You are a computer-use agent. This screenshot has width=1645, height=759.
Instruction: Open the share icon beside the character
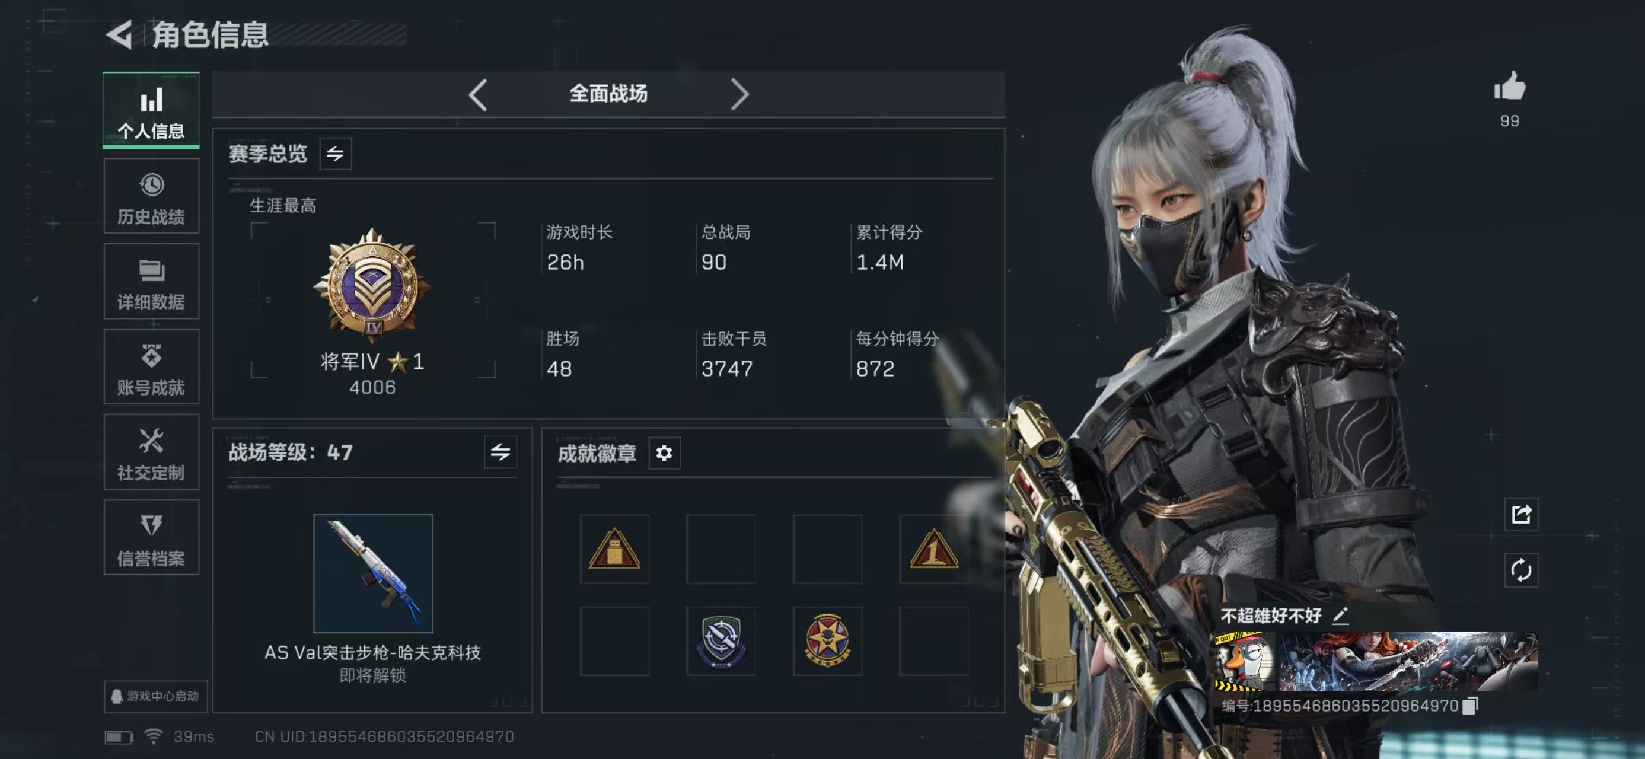pos(1521,514)
